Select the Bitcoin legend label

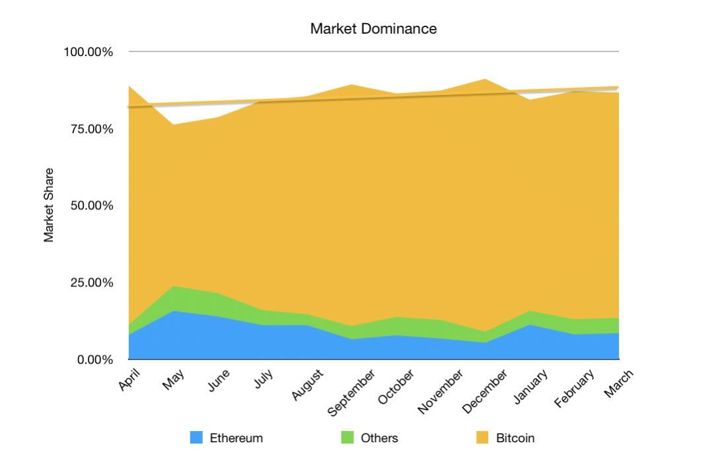[x=515, y=438]
